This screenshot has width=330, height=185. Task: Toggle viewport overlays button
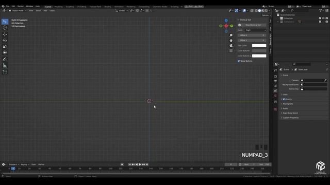point(244,11)
